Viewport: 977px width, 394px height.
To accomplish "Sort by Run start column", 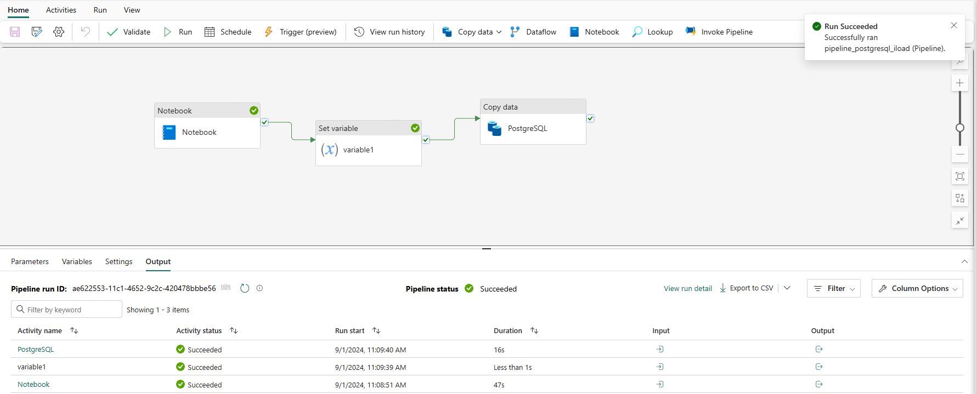I will pos(376,330).
